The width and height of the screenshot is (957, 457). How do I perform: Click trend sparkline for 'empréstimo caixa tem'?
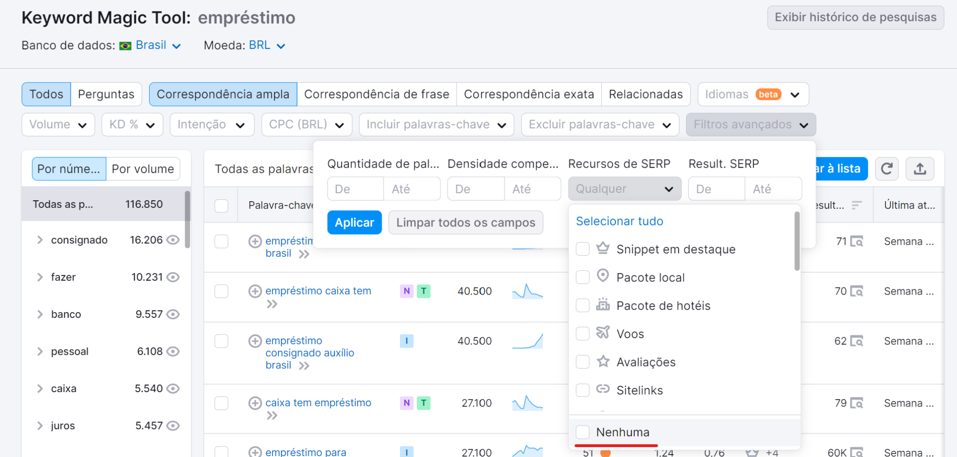tap(527, 291)
